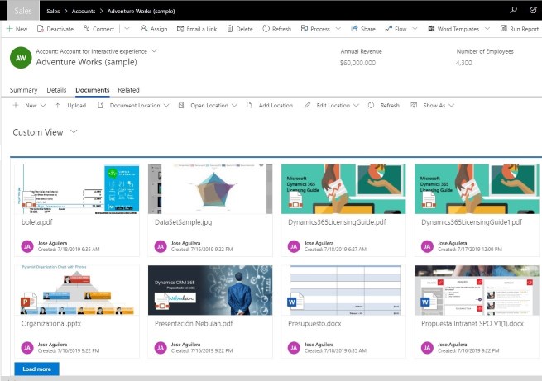Click Email a Link
This screenshot has height=381, width=542.
pyautogui.click(x=197, y=29)
